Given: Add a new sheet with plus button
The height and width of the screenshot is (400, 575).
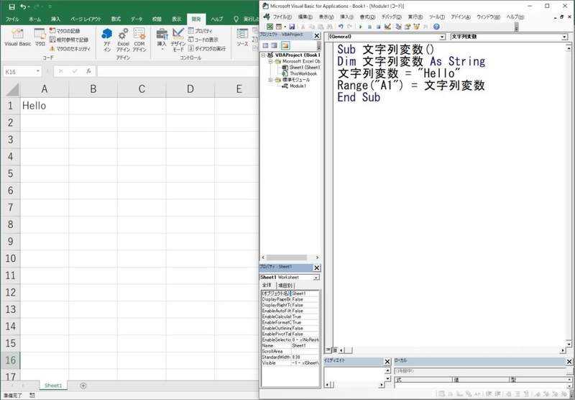Looking at the screenshot, I should 83,386.
